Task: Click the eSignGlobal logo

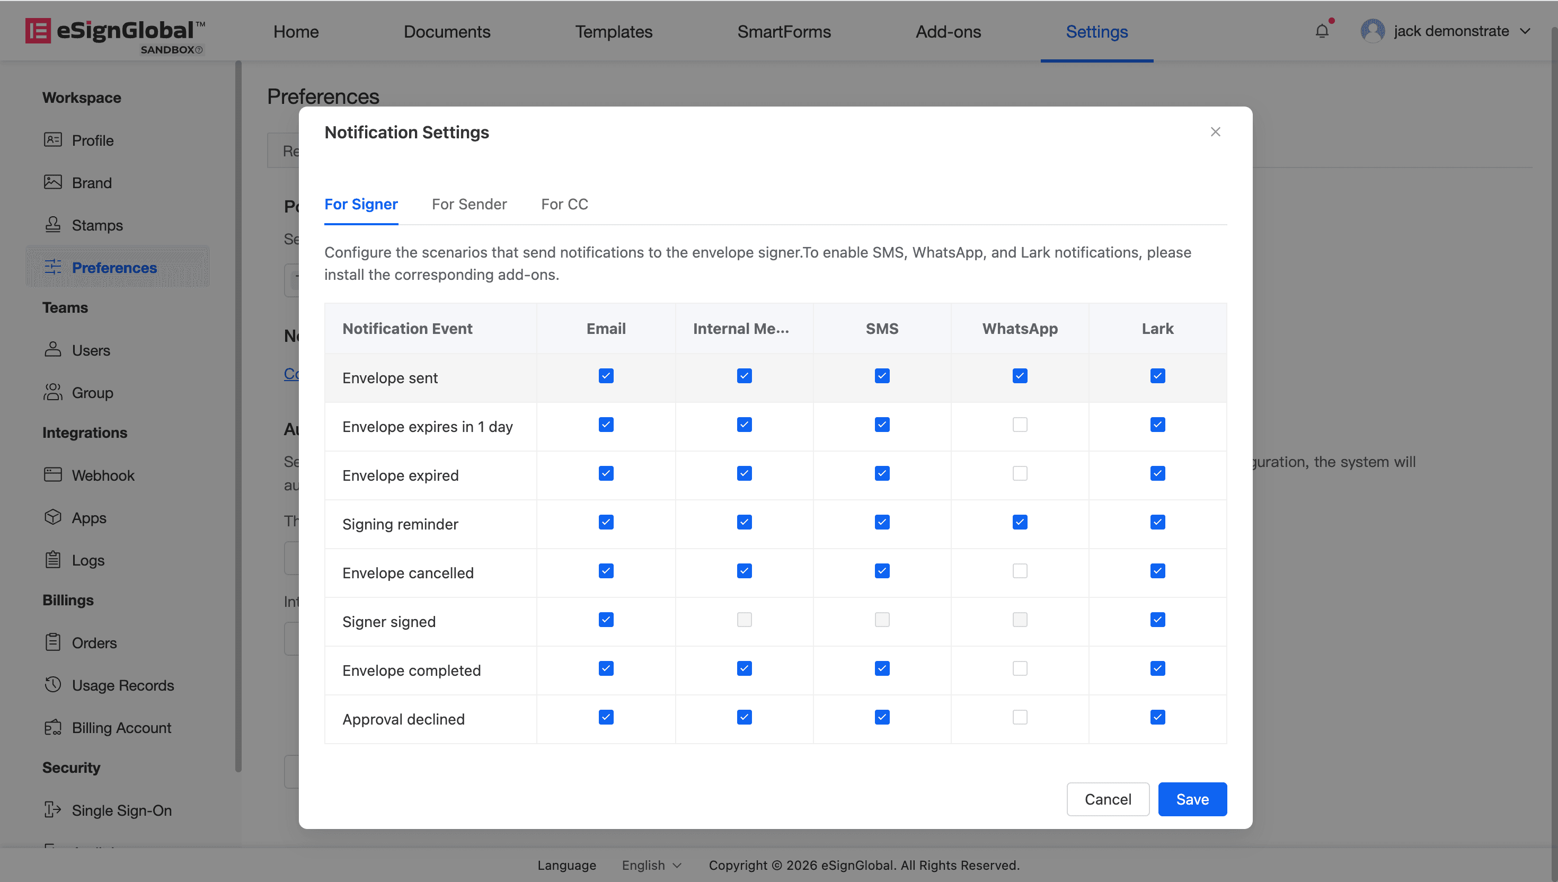Action: (x=115, y=31)
